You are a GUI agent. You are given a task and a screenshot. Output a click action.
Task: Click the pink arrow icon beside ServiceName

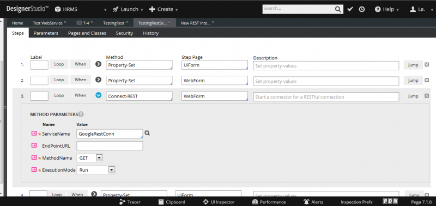[x=34, y=134]
